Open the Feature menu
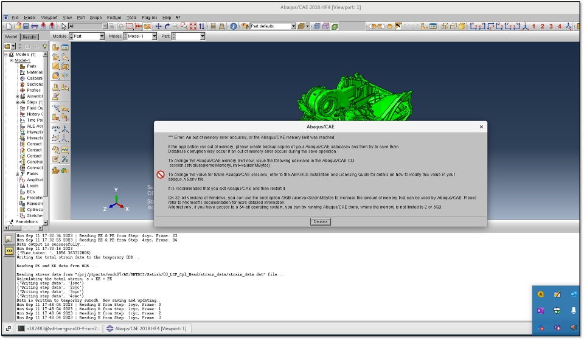This screenshot has width=584, height=340. coord(114,18)
